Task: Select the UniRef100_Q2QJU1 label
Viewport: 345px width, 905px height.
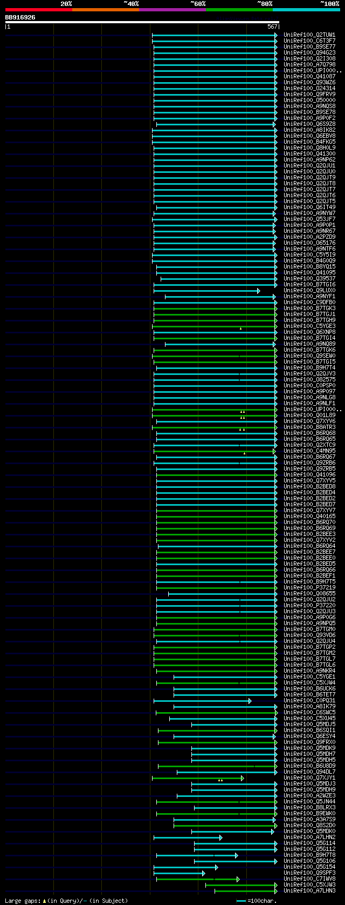Action: pyautogui.click(x=309, y=165)
